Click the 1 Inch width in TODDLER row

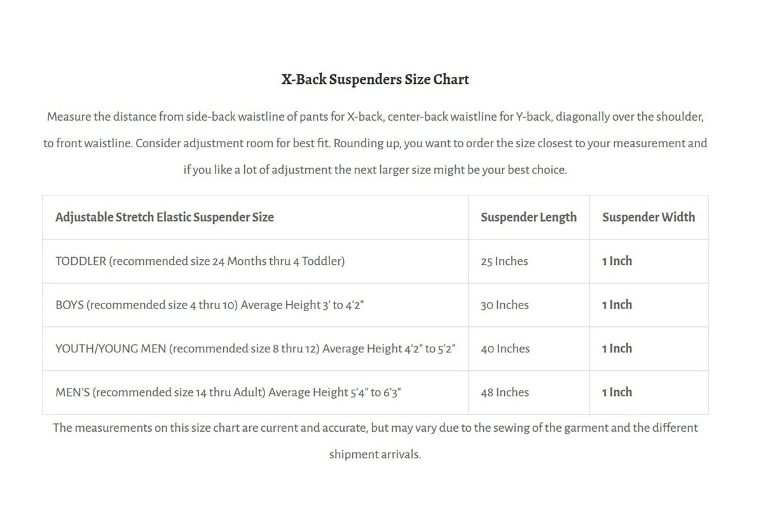[617, 261]
